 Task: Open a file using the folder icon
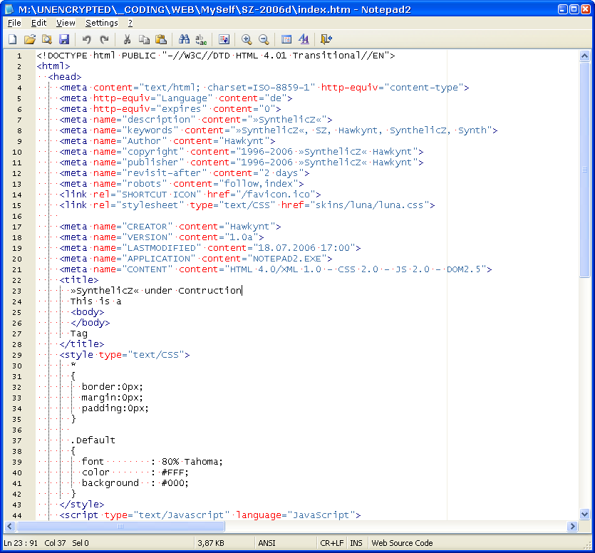30,39
